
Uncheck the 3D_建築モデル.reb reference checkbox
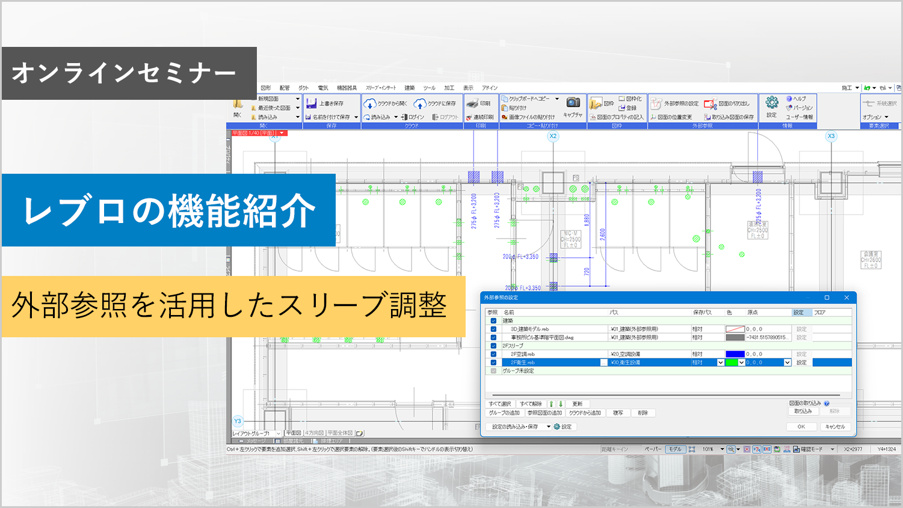493,329
